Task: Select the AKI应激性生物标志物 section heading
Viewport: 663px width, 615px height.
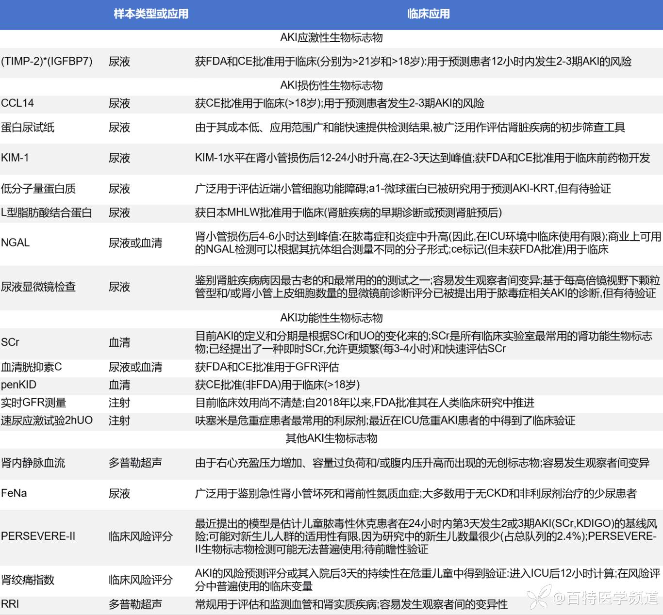Action: tap(331, 38)
